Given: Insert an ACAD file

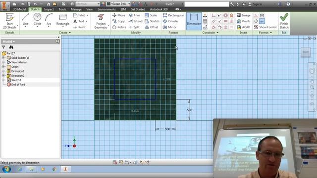Looking at the screenshot, I should [244, 27].
